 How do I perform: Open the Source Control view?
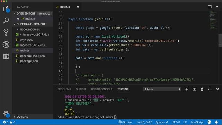click(x=6, y=32)
